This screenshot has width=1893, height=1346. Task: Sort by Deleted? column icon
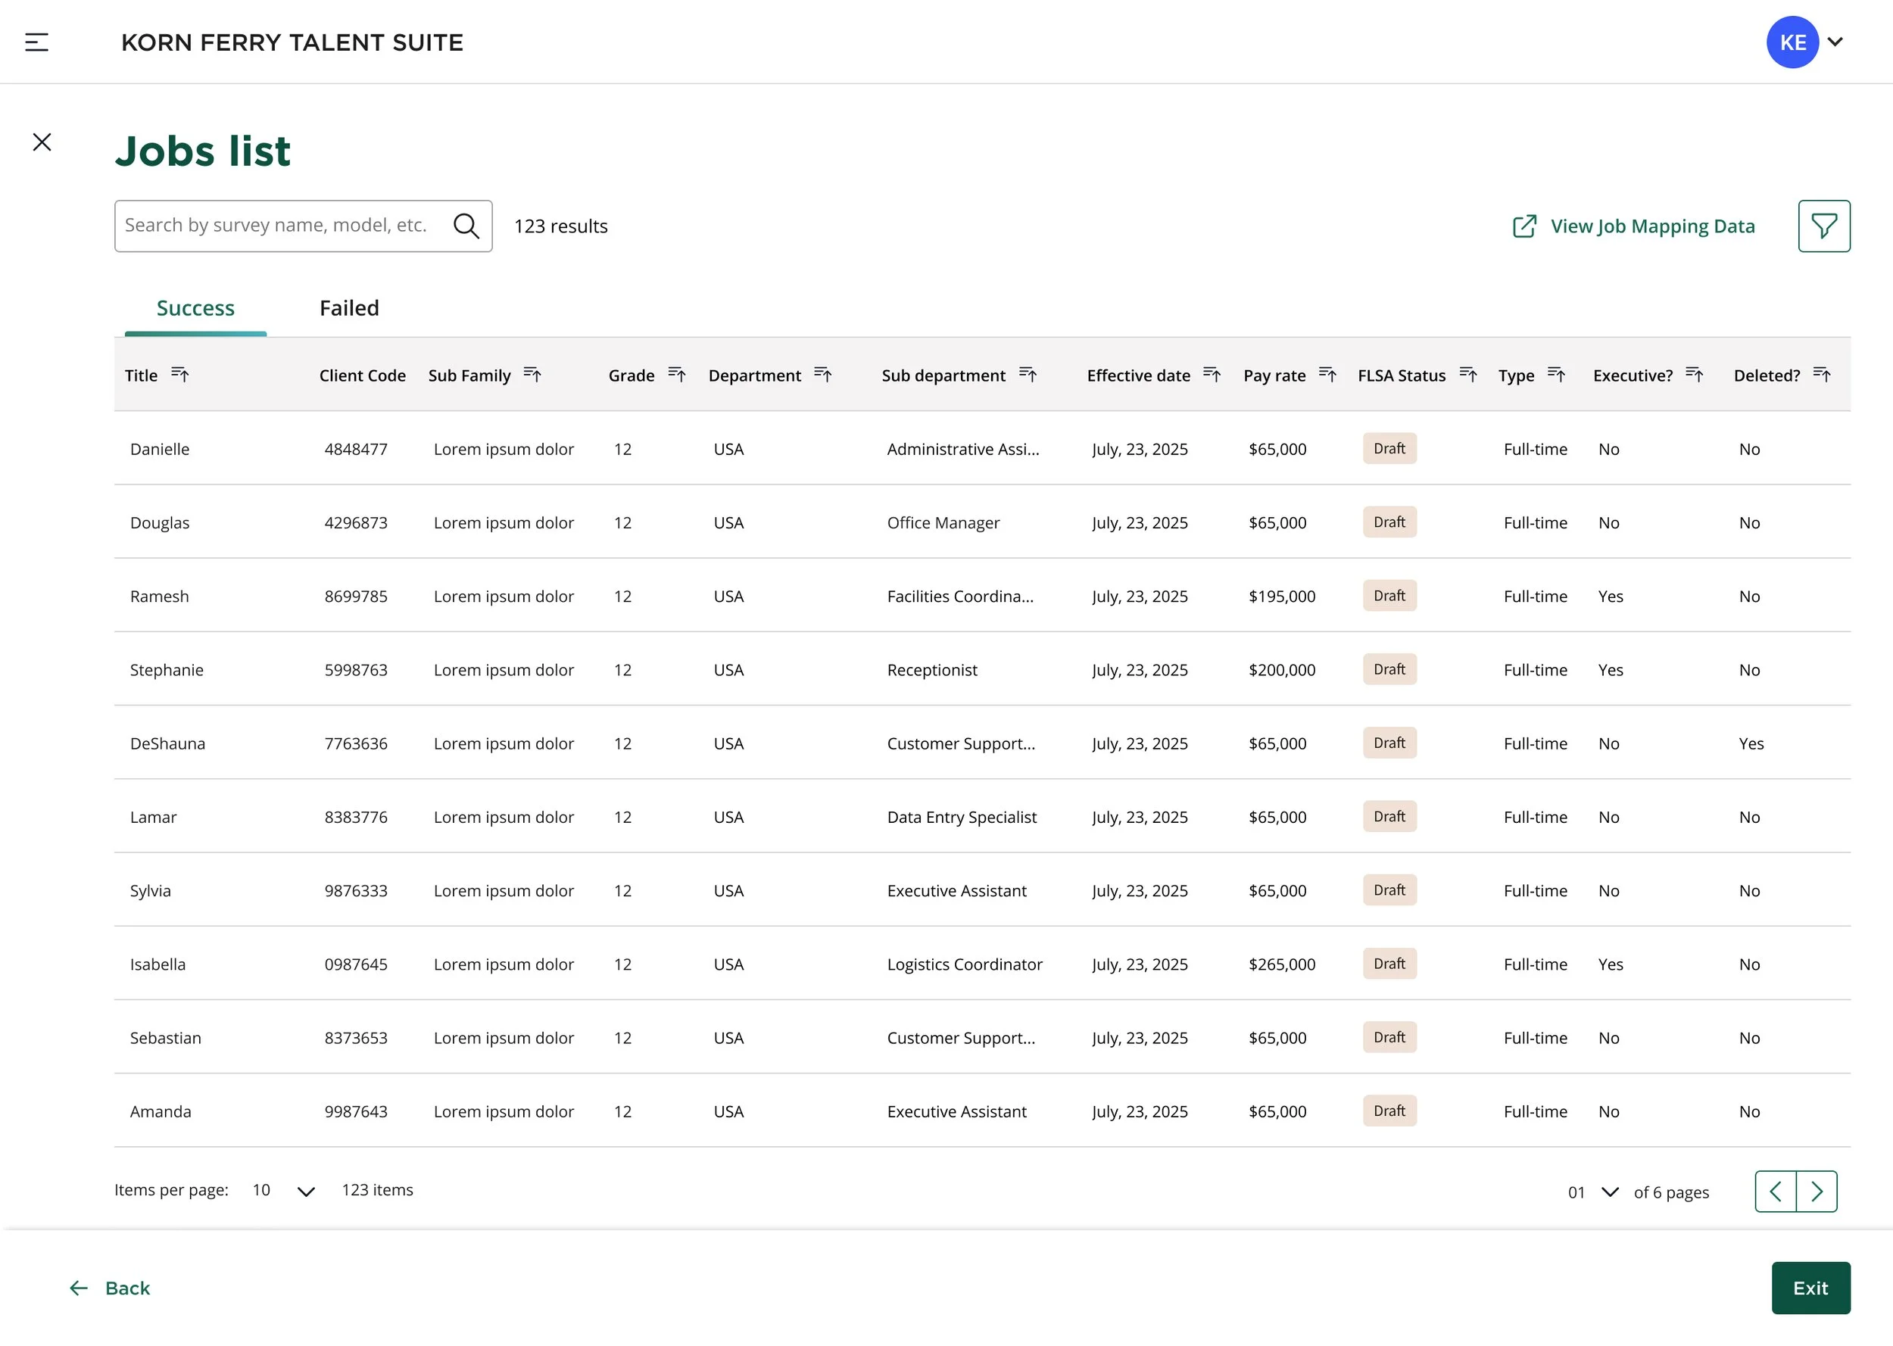point(1822,375)
